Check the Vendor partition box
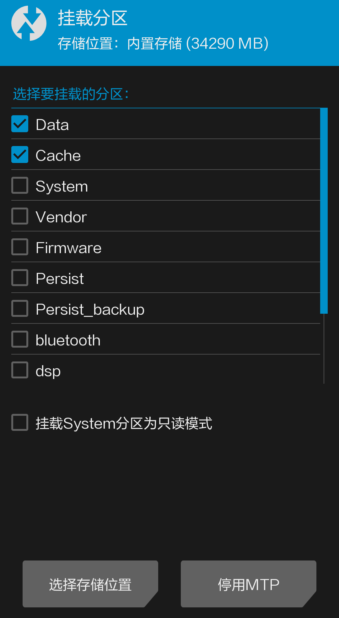The width and height of the screenshot is (339, 618). [x=20, y=216]
